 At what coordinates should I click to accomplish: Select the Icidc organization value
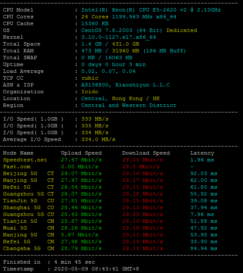(90, 92)
